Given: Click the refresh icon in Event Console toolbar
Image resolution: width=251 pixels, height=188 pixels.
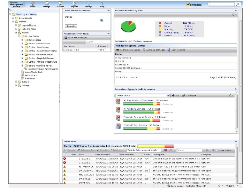Looking at the screenshot, I should coord(207,150).
